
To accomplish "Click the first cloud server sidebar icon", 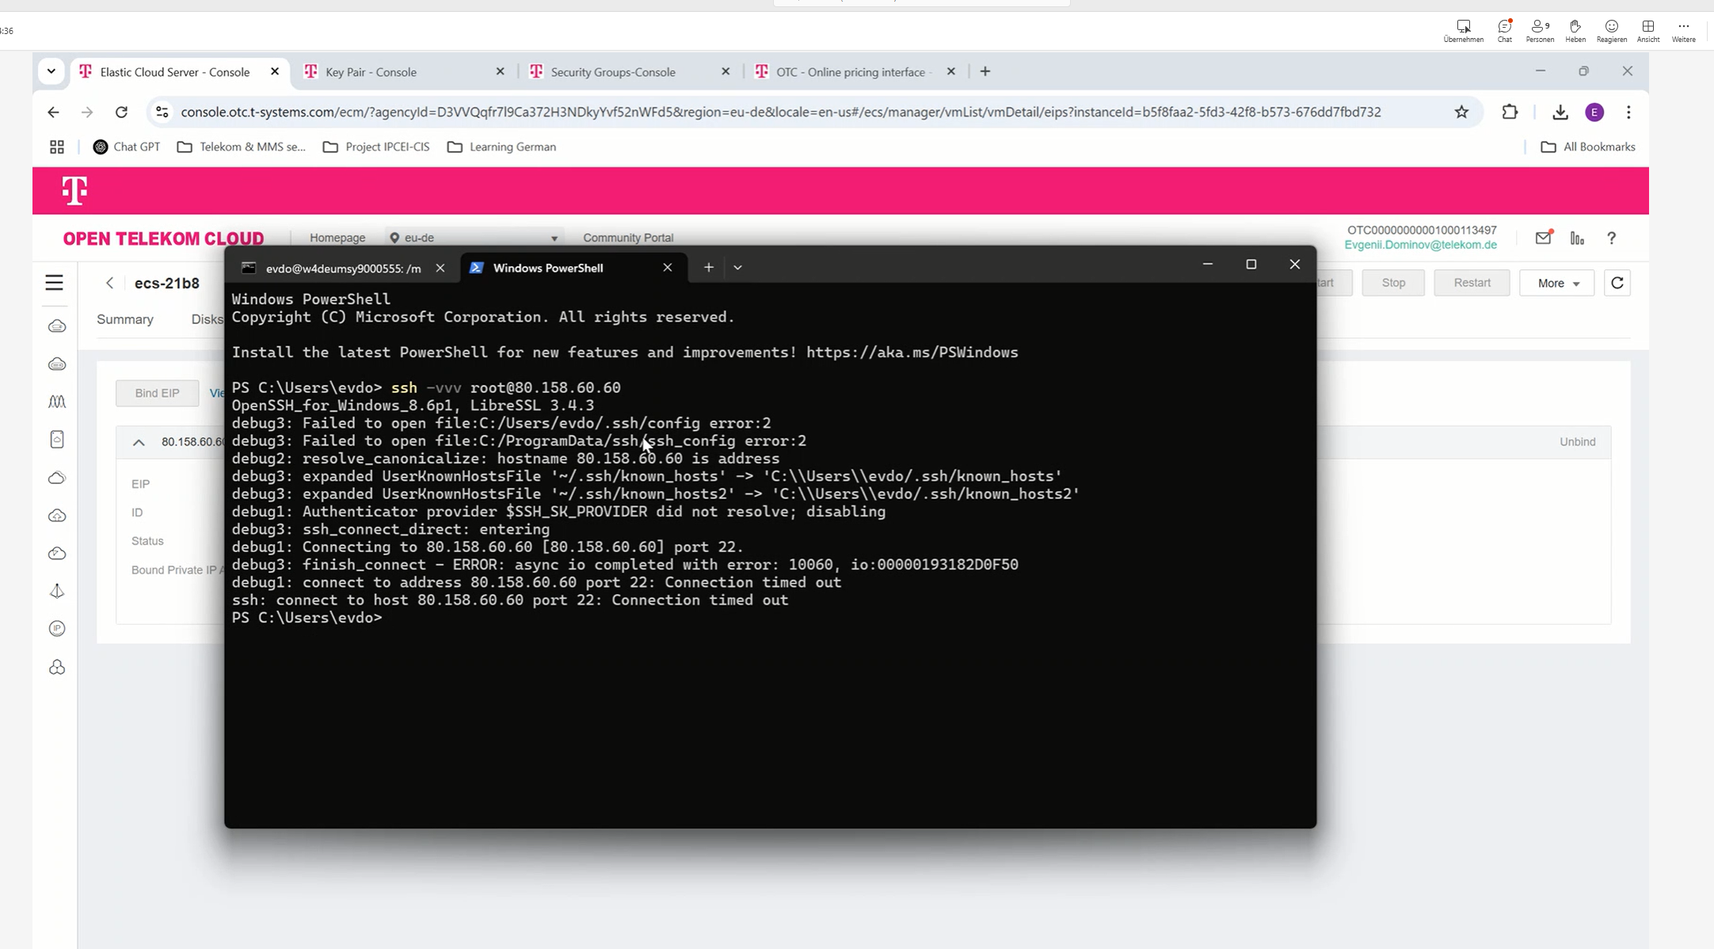I will point(57,326).
